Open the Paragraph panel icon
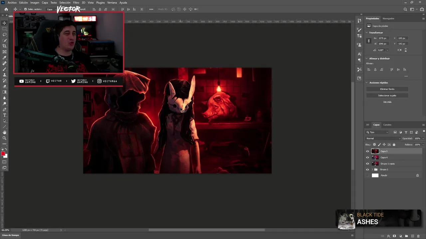The width and height of the screenshot is (426, 239). click(x=359, y=60)
